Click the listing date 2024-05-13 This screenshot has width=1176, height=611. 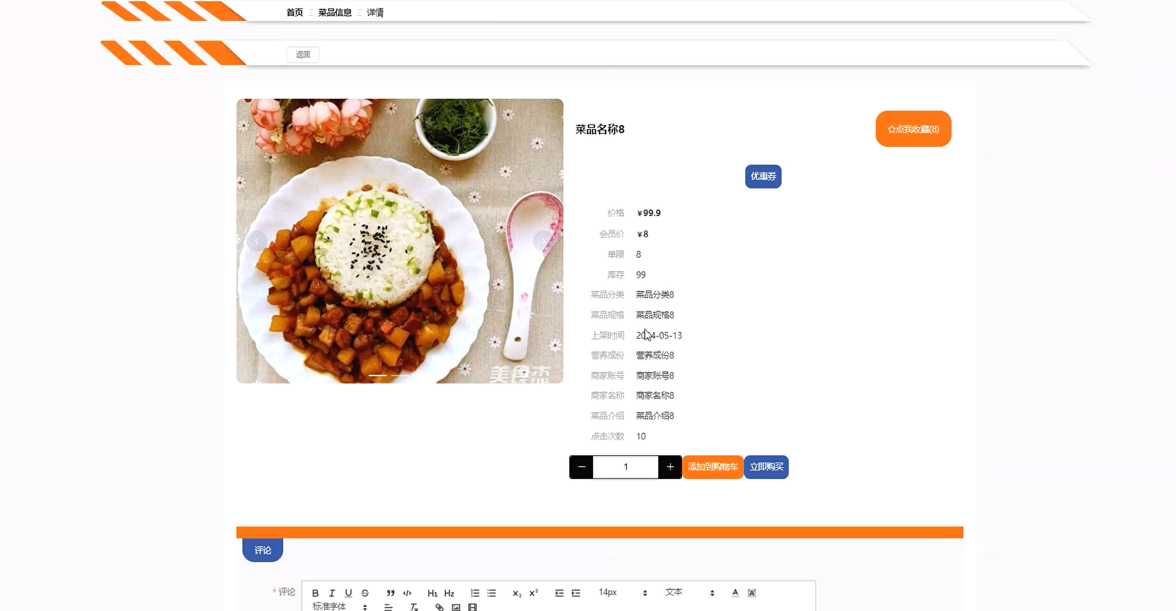(x=659, y=335)
